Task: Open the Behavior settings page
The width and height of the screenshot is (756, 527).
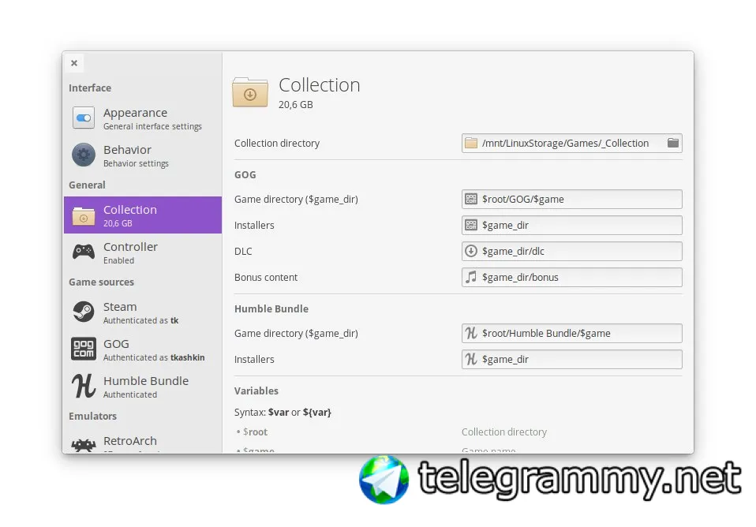Action: 143,155
